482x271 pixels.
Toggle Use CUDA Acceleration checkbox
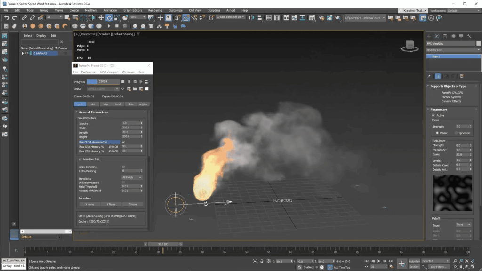pos(124,142)
